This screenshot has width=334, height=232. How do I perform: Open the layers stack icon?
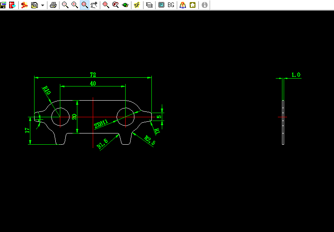click(x=149, y=5)
